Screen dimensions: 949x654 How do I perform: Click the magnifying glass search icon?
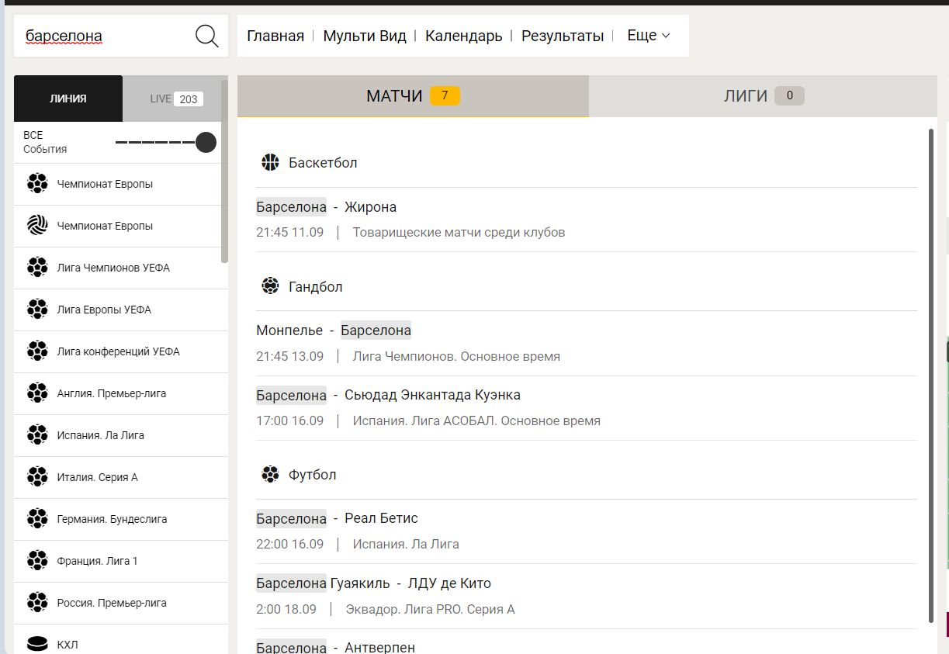click(206, 36)
